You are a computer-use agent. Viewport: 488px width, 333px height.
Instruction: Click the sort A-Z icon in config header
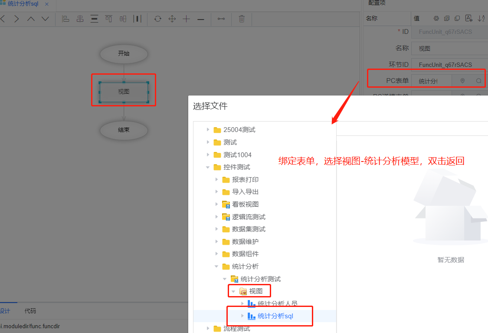click(x=481, y=18)
